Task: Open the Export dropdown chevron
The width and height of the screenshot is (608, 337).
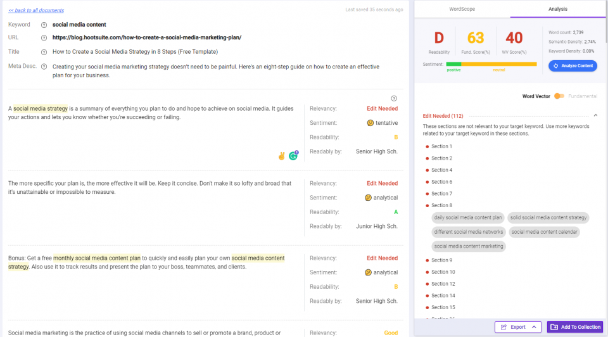Action: pyautogui.click(x=534, y=327)
